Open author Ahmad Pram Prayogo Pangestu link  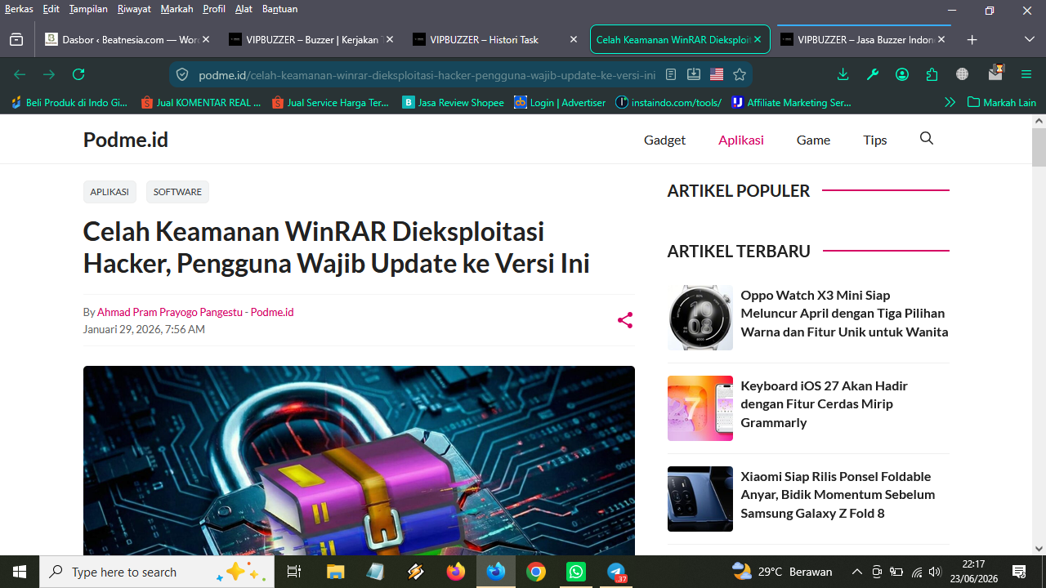[x=170, y=312]
